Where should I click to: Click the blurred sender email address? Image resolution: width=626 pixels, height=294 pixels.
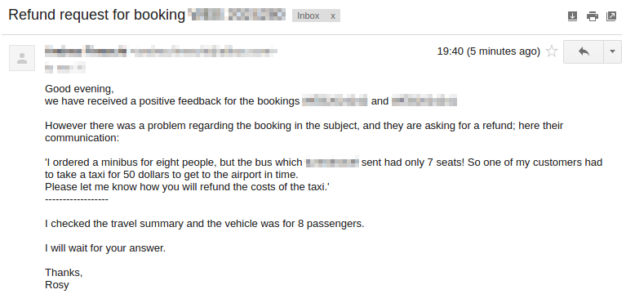[x=203, y=51]
